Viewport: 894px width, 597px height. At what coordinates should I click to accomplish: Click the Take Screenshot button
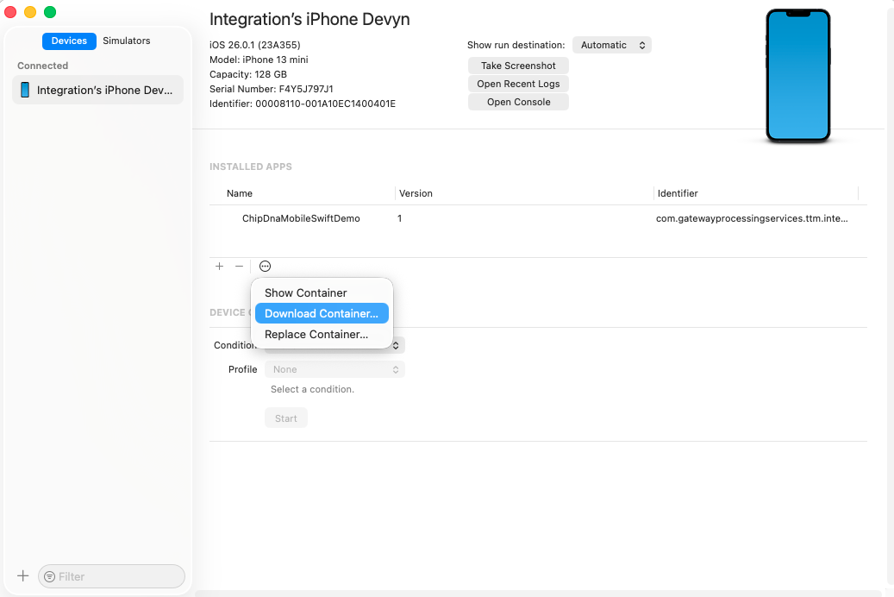[x=517, y=65]
